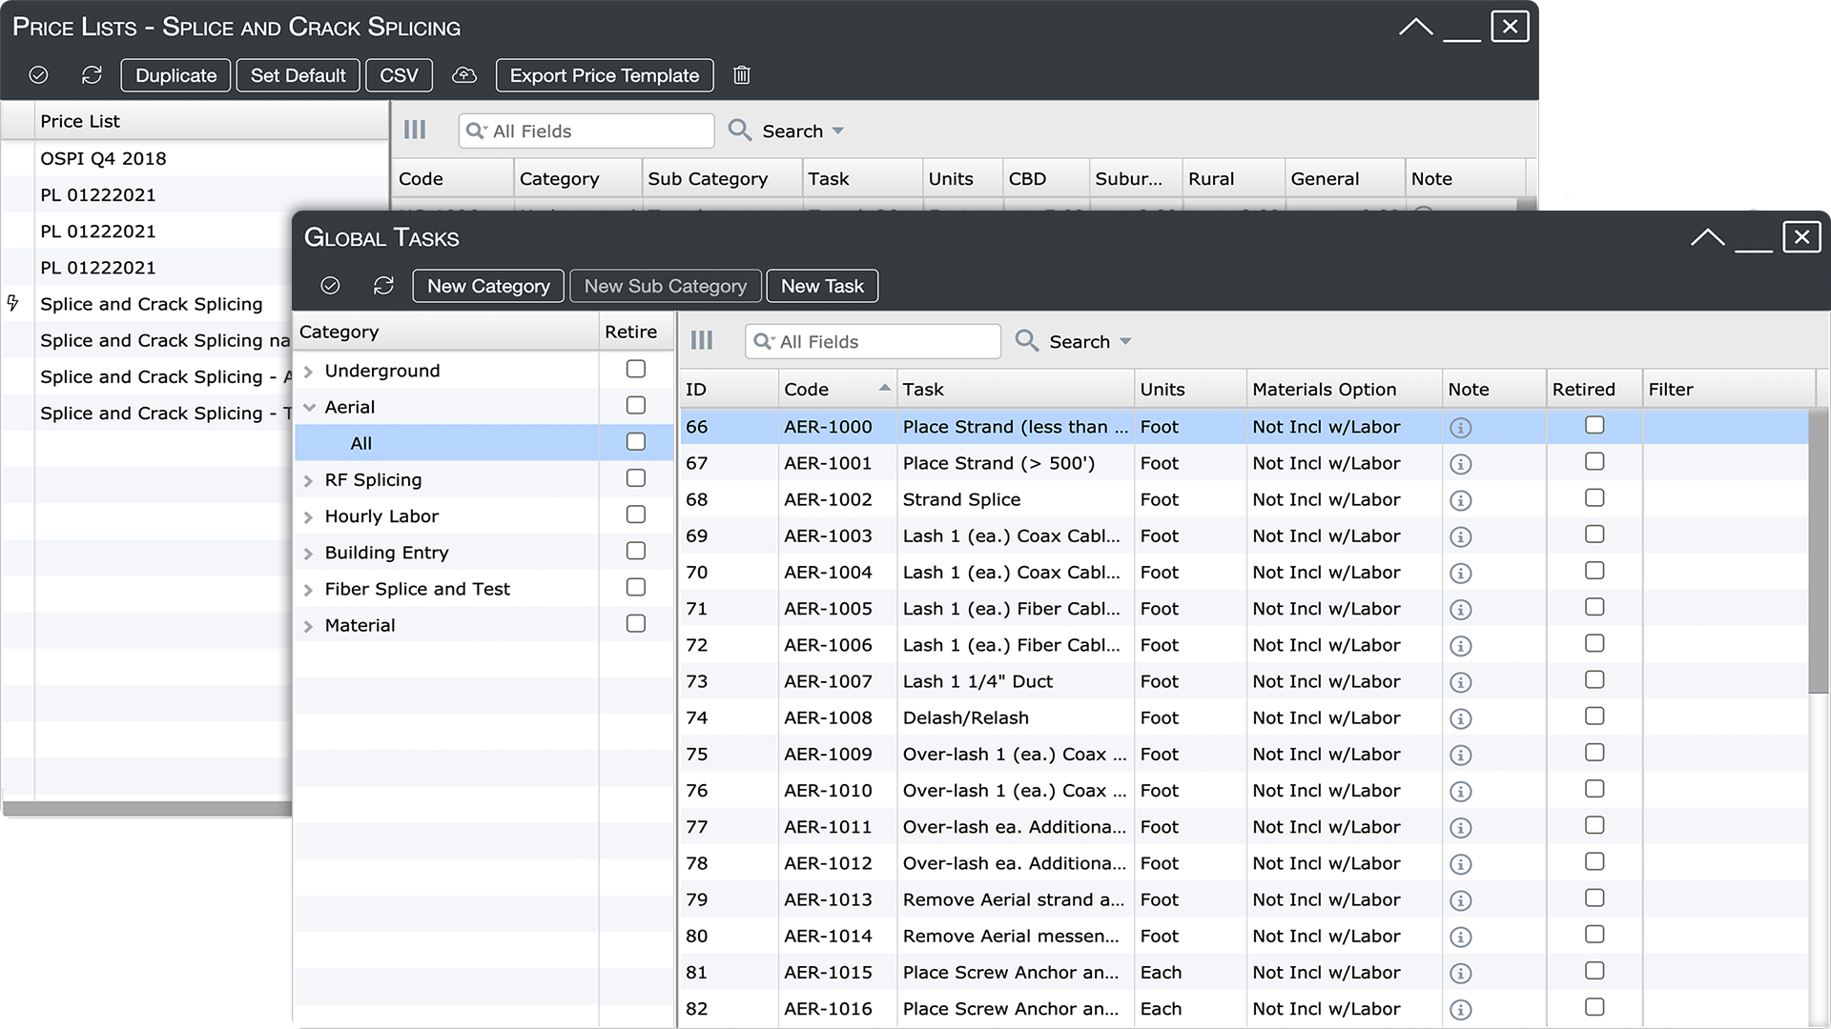
Task: Open Search dropdown arrow in Global Tasks
Action: (x=1125, y=342)
